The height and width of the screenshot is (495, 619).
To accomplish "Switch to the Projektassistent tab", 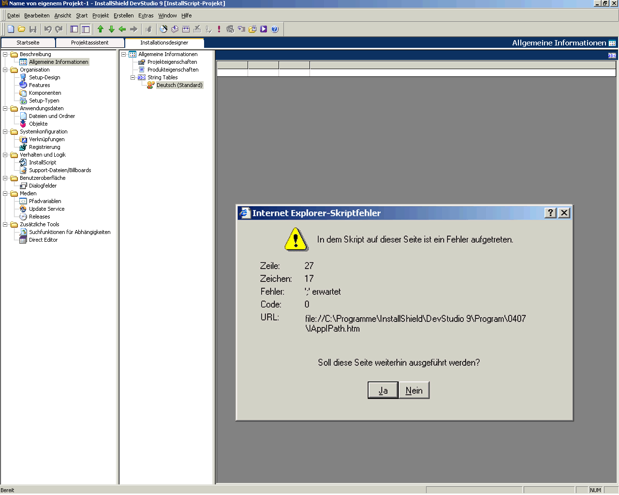I will 90,43.
